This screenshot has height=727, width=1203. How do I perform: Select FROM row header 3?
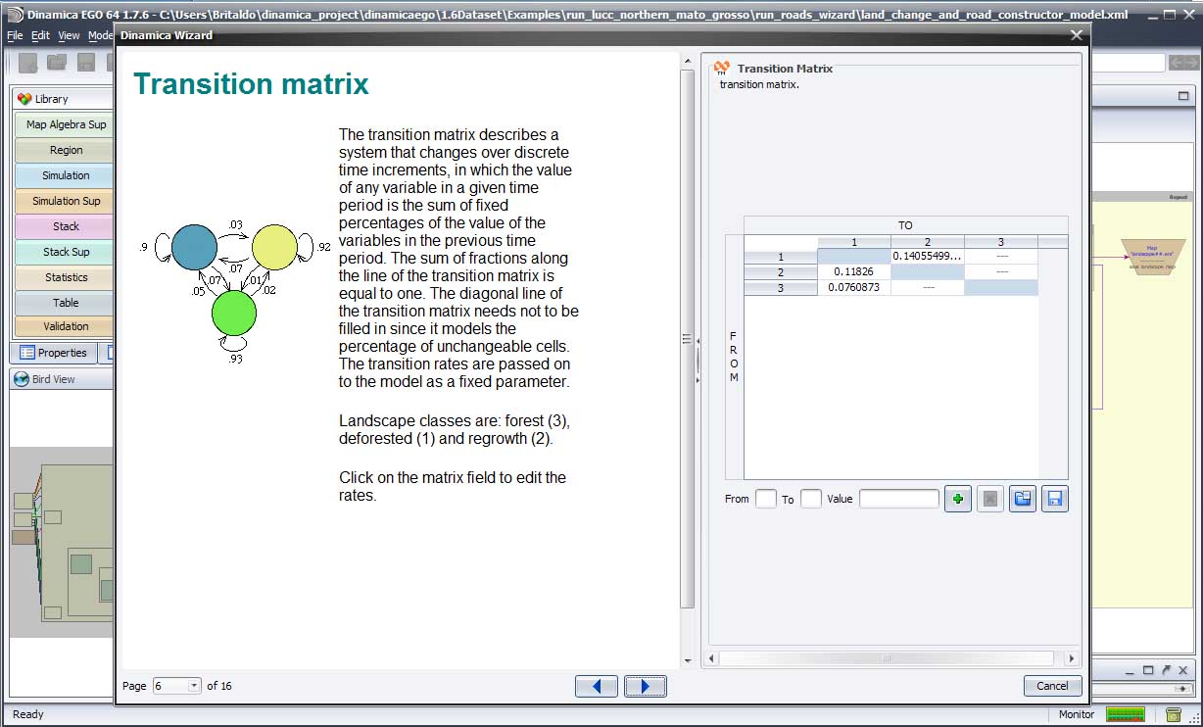(x=781, y=287)
